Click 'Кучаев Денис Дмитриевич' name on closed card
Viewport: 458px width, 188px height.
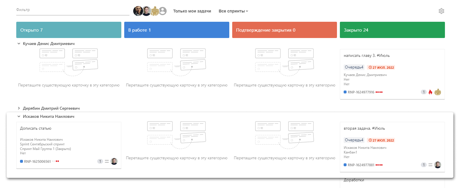tap(365, 75)
